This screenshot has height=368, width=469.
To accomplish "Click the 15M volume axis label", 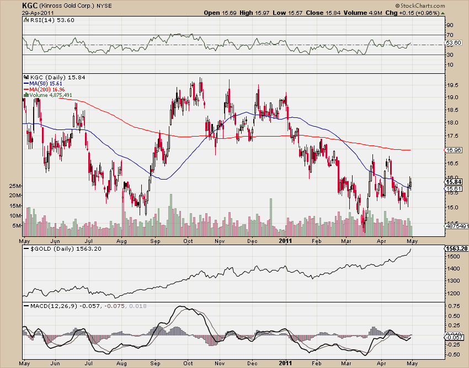I will tap(15, 206).
